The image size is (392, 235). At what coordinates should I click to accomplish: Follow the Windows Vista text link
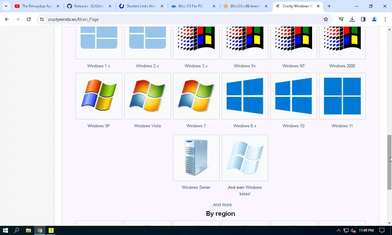tap(147, 126)
